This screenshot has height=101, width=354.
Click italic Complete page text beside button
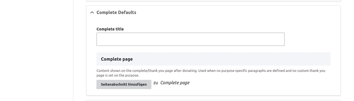pyautogui.click(x=175, y=83)
